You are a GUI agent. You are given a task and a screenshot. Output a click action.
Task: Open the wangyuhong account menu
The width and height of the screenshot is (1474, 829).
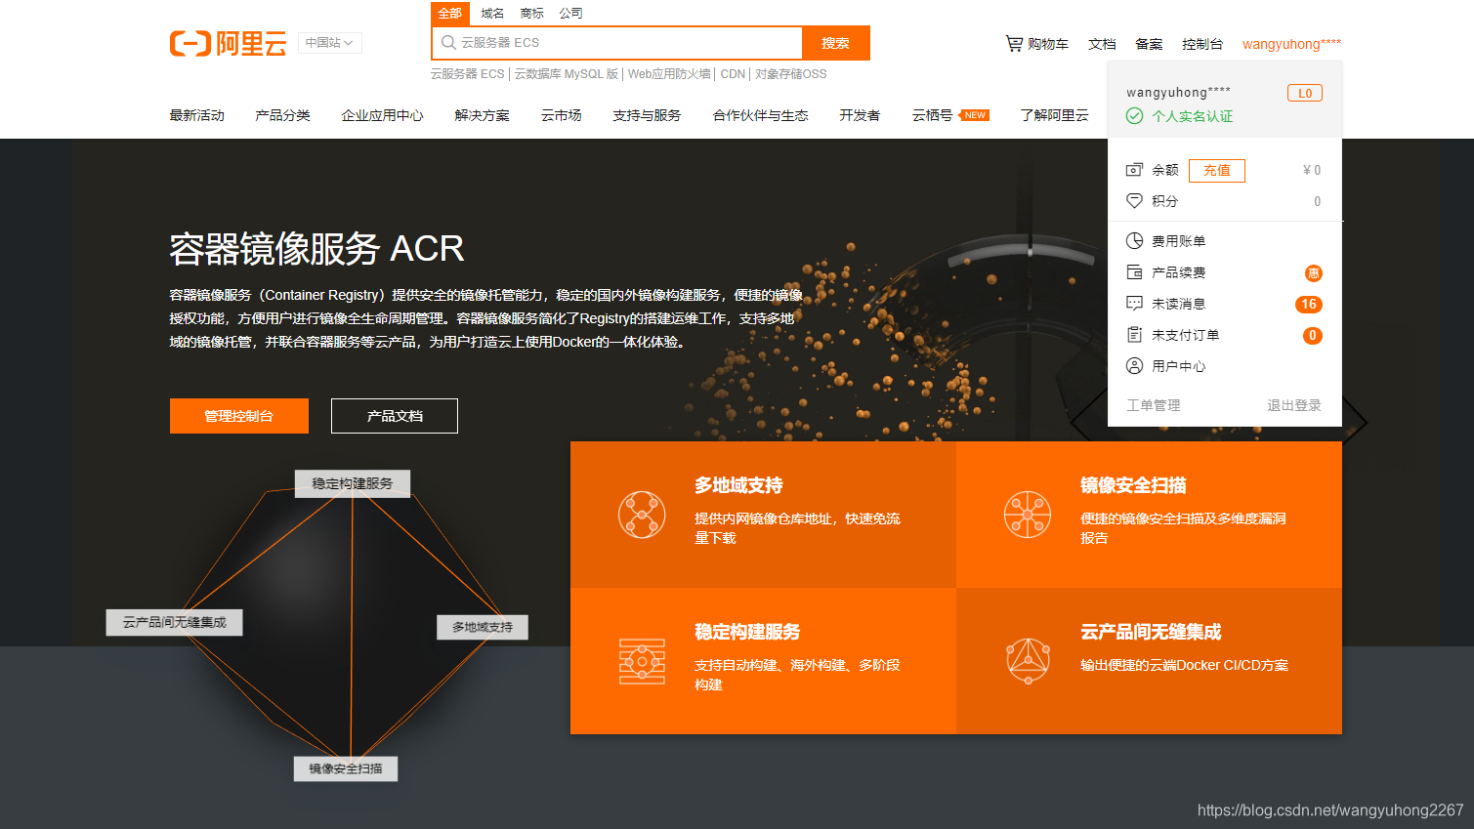point(1291,44)
